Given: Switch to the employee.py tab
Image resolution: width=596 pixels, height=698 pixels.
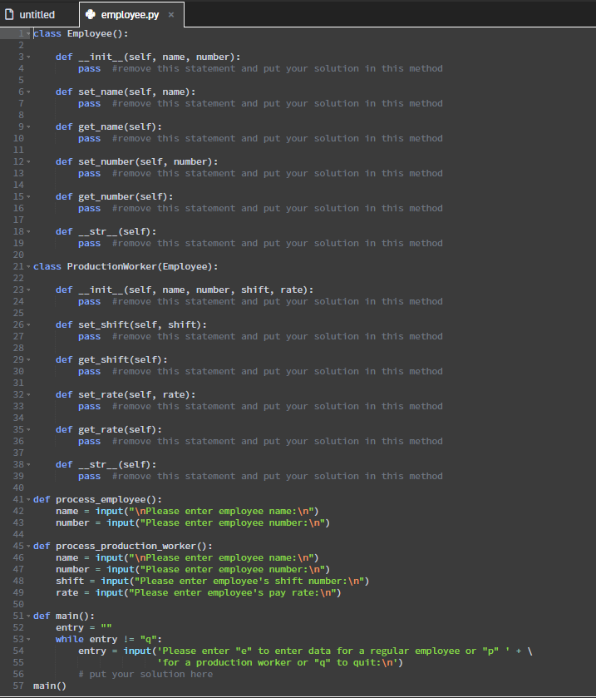Looking at the screenshot, I should point(130,15).
